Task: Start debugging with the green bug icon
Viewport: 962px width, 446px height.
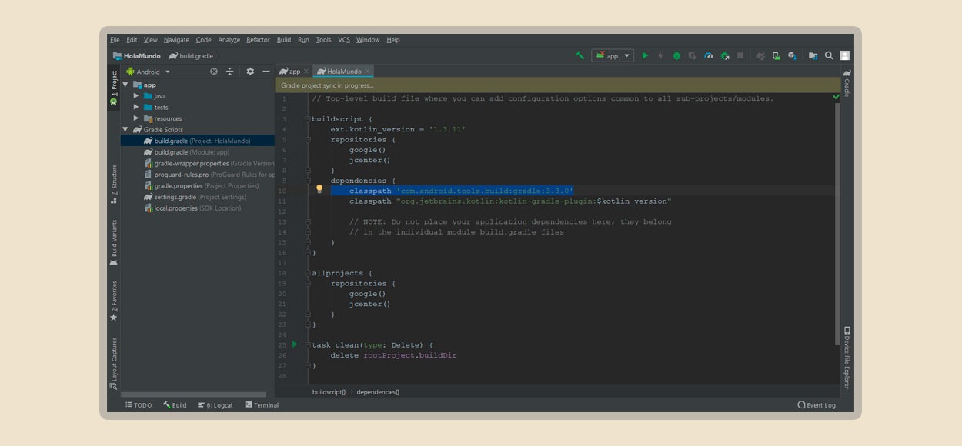Action: coord(676,55)
